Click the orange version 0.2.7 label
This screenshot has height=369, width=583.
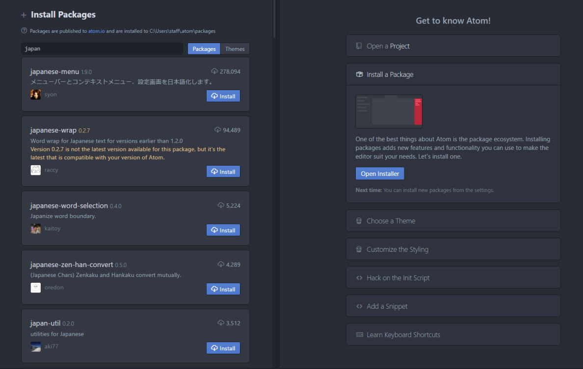[x=84, y=131]
